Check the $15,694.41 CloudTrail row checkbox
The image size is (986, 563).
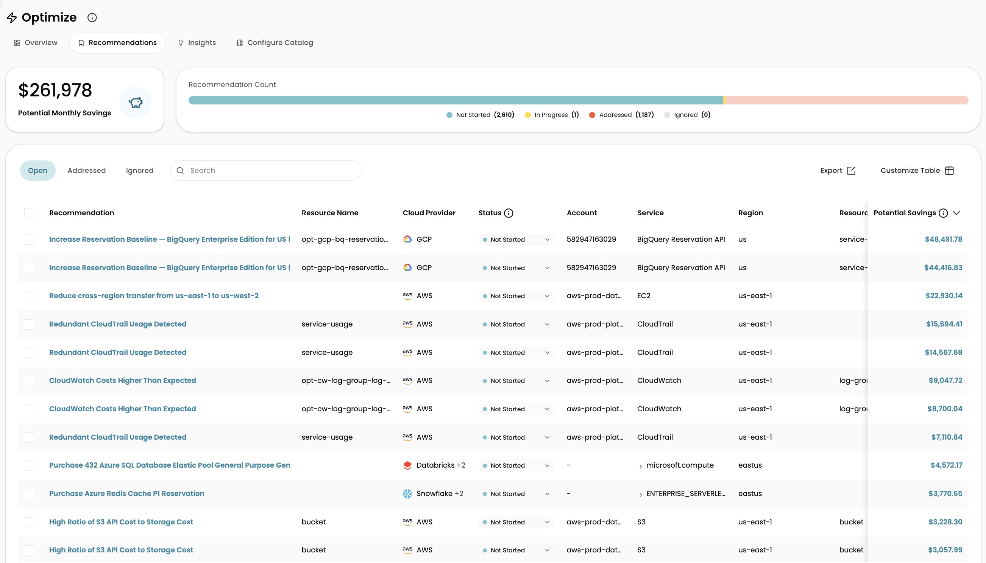[29, 324]
